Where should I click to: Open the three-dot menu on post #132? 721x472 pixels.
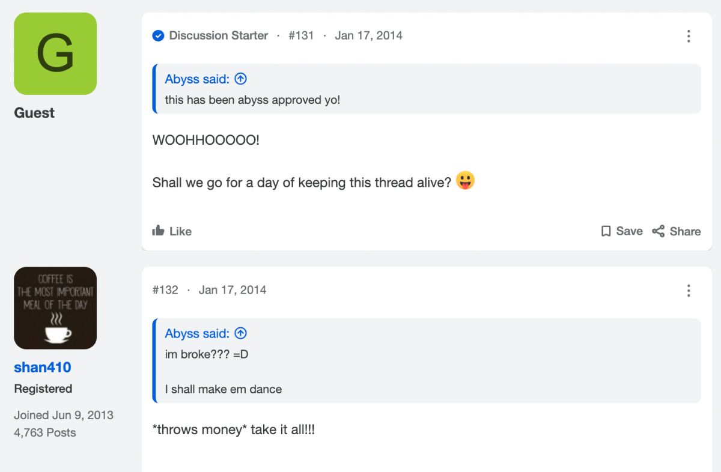point(689,291)
